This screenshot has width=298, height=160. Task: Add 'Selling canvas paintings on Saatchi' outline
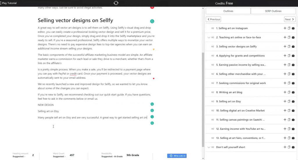tap(285, 120)
